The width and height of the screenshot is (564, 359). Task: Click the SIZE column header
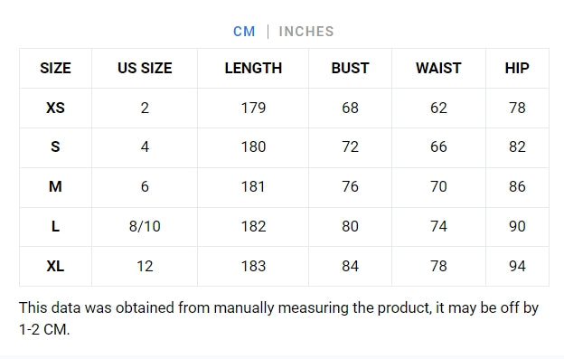[55, 69]
